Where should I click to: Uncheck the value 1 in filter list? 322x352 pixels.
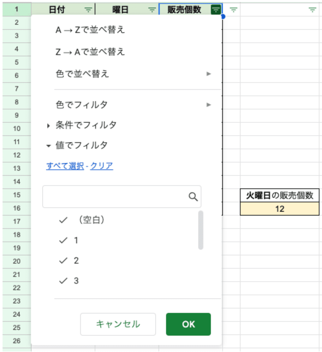(x=63, y=241)
